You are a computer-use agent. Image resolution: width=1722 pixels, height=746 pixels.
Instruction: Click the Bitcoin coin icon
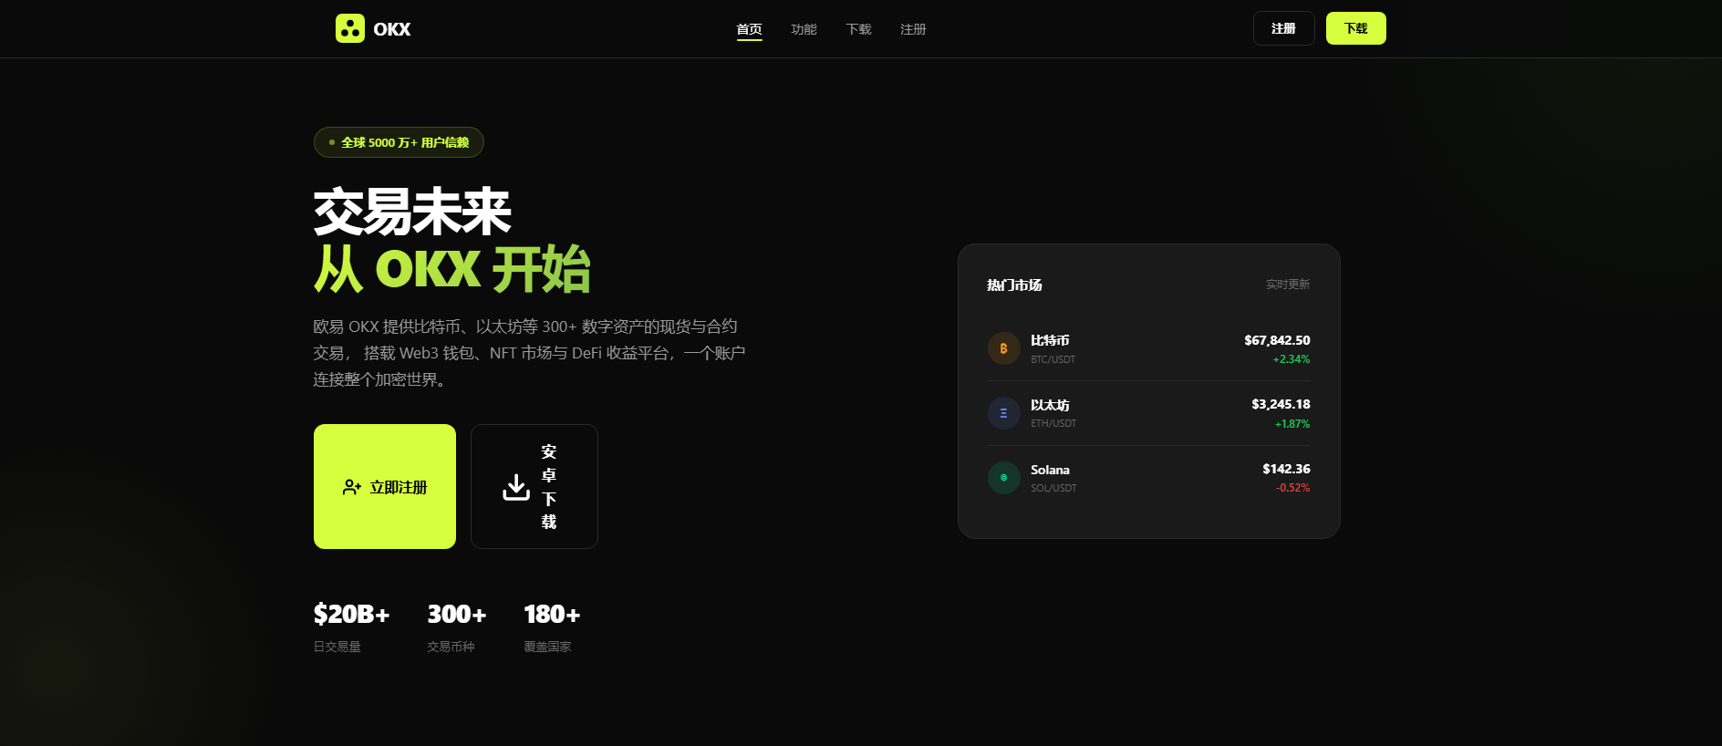[x=1003, y=348]
